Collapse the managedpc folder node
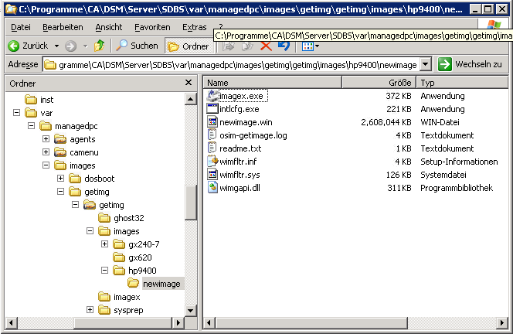The width and height of the screenshot is (513, 334). pos(31,126)
